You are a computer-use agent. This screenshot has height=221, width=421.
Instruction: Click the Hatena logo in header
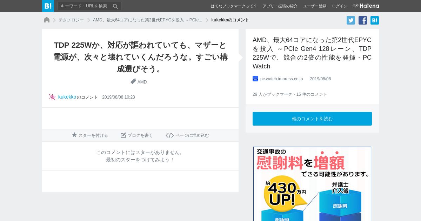point(366,6)
